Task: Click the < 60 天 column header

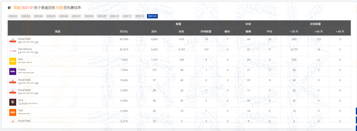Action: (318, 31)
